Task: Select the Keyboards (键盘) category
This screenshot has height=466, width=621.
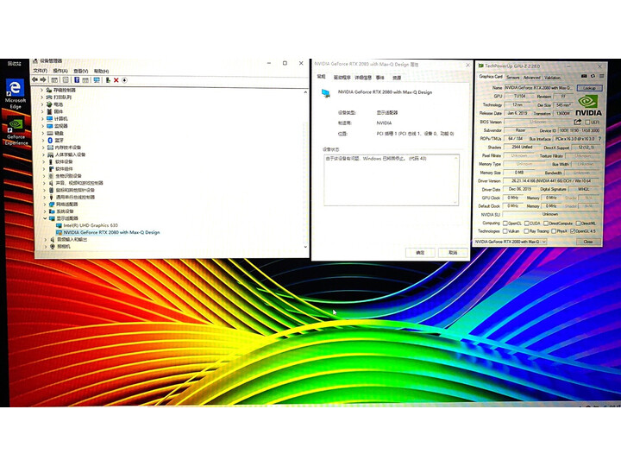Action: click(54, 133)
